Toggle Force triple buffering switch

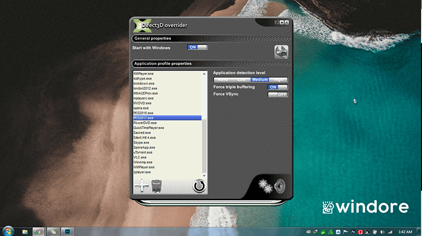tap(278, 87)
